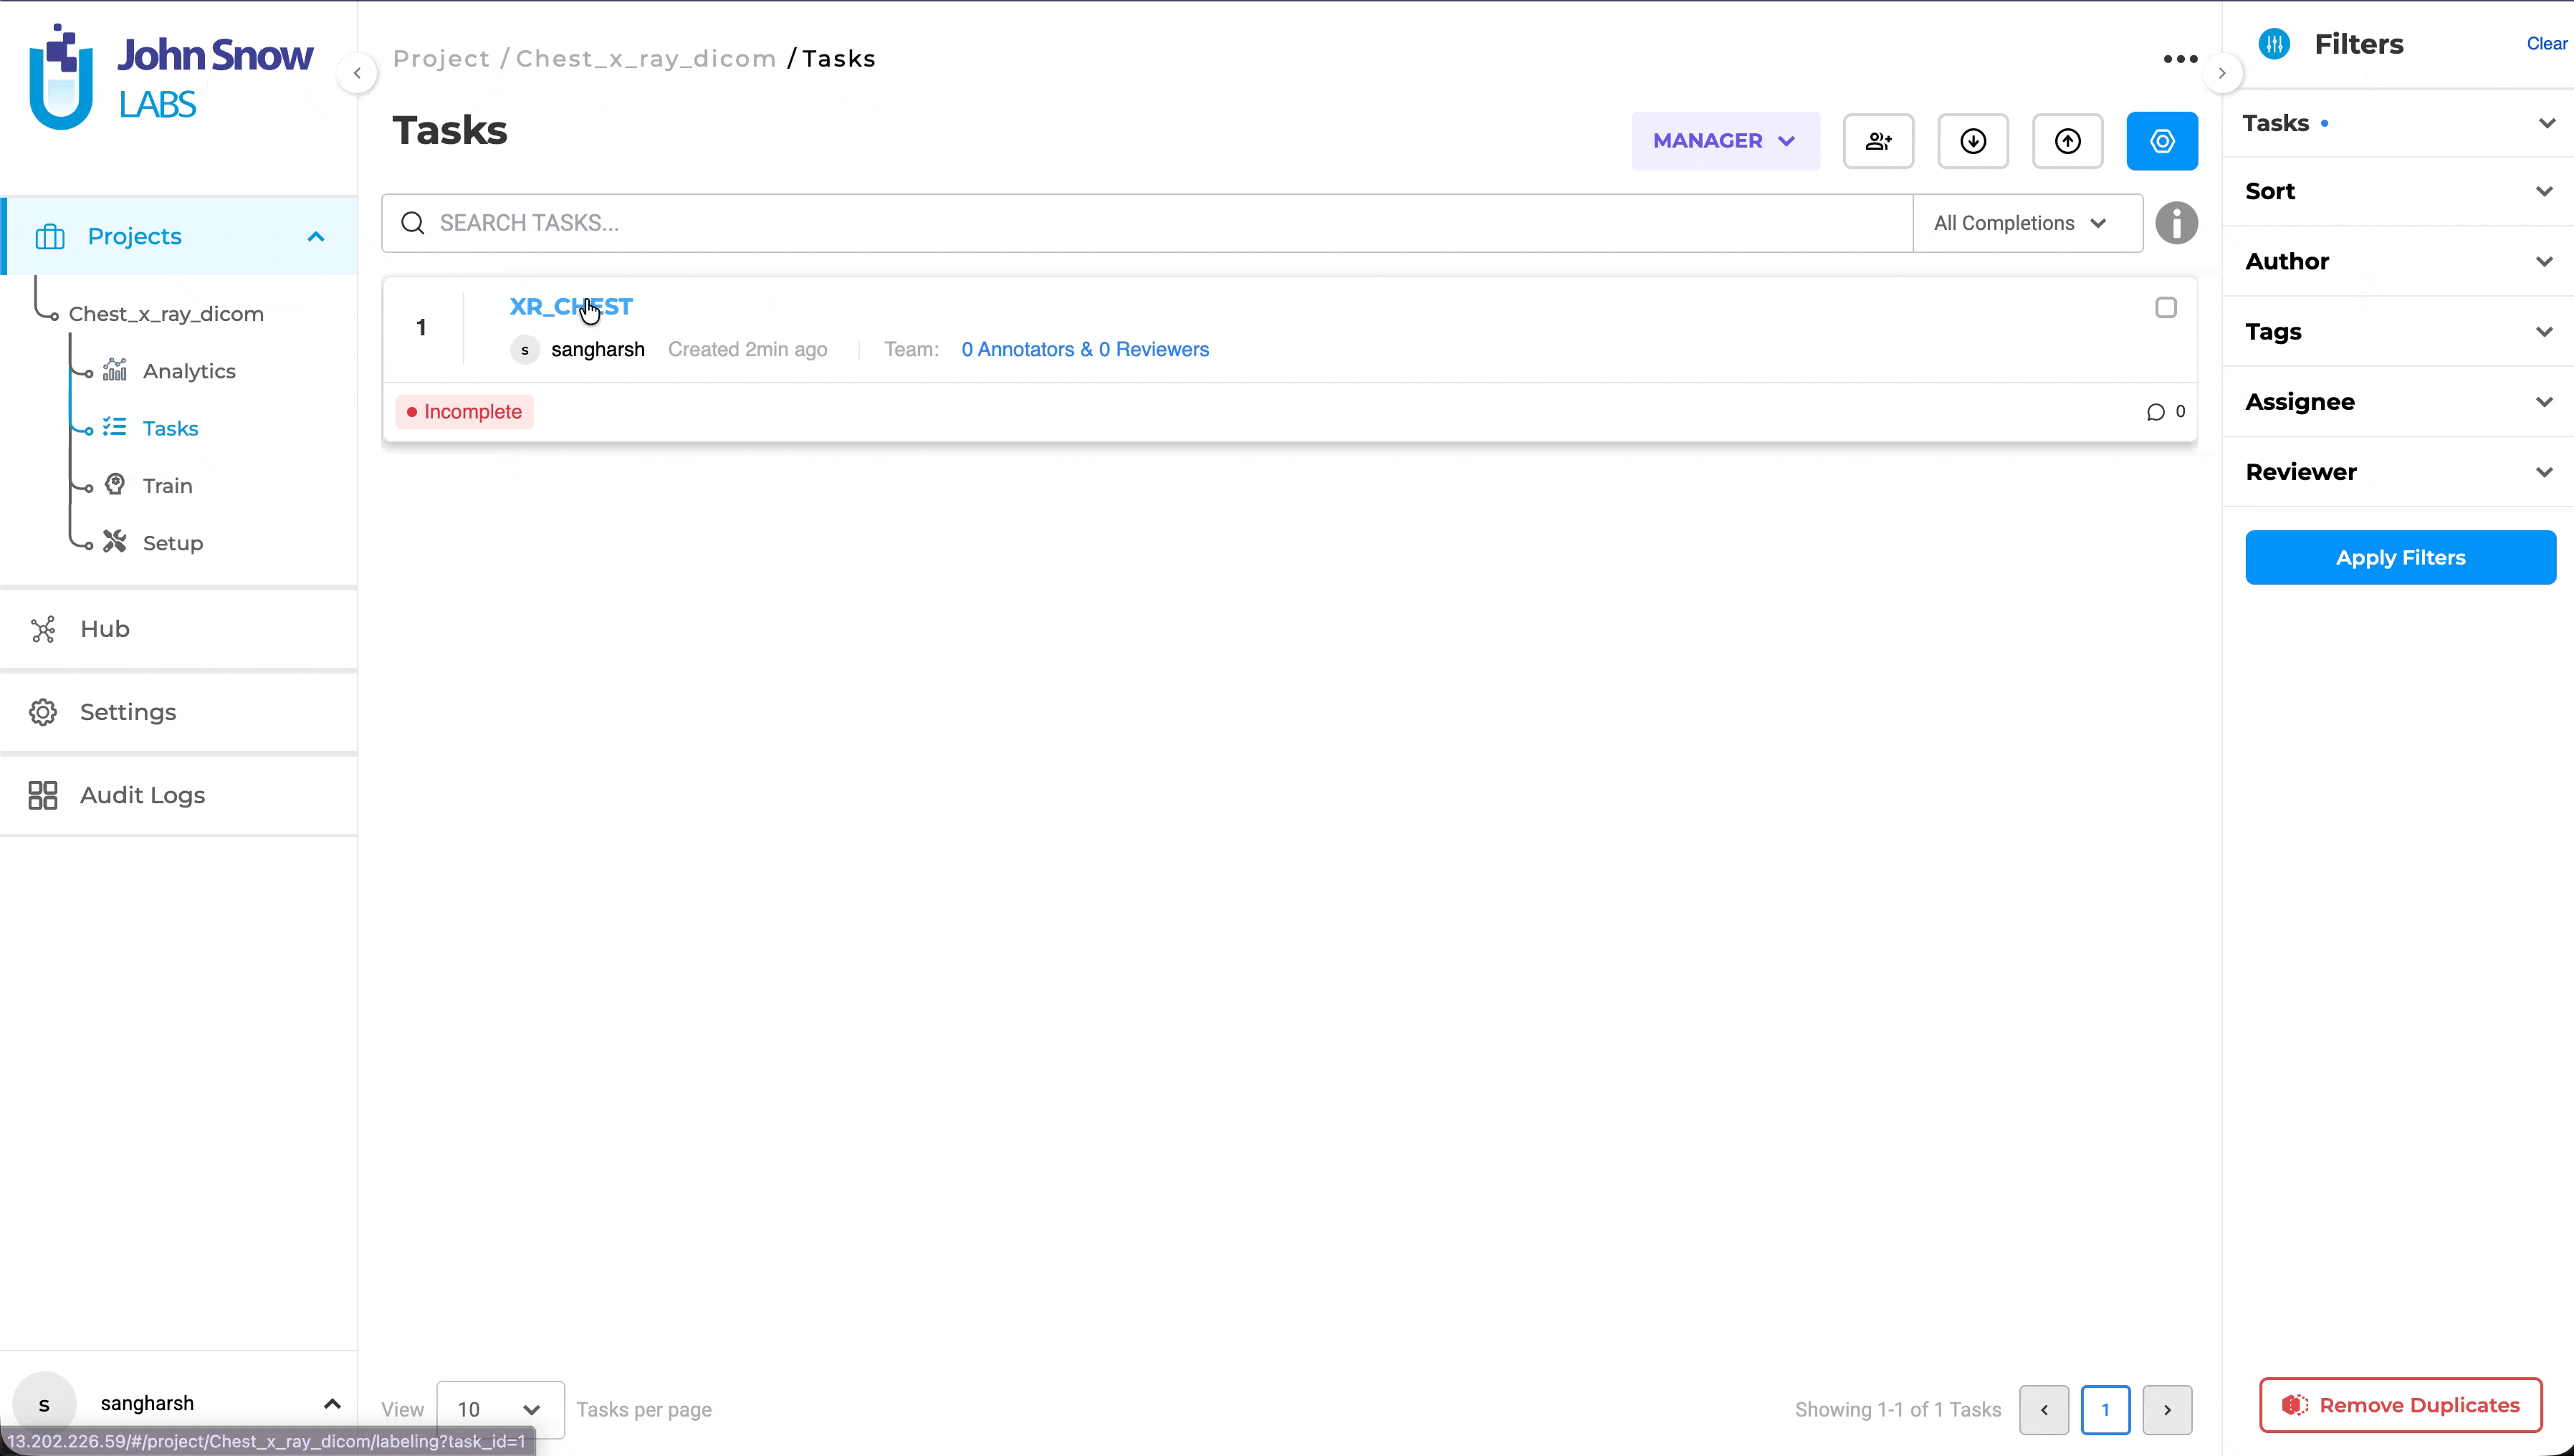The image size is (2574, 1456).
Task: Go to next page of tasks
Action: pyautogui.click(x=2167, y=1410)
